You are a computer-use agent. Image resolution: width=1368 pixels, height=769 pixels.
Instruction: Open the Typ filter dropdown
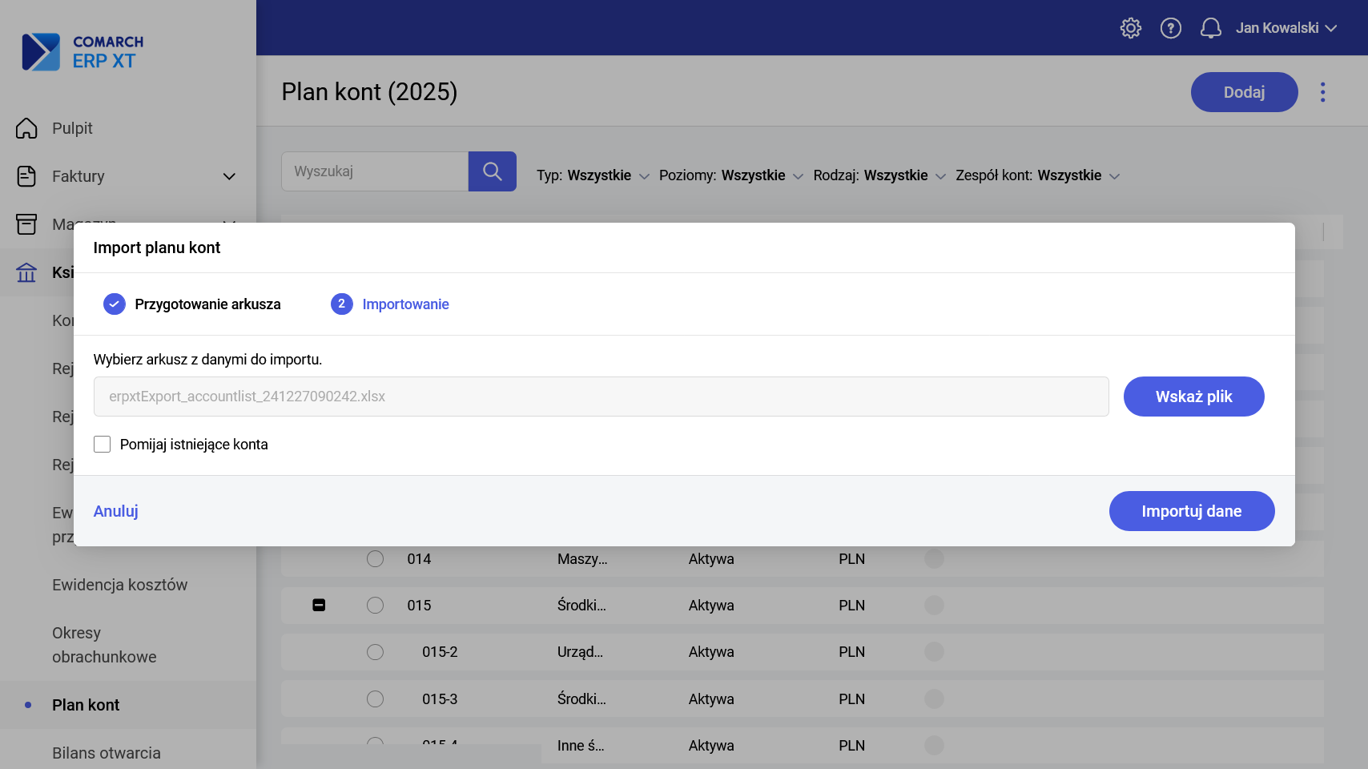593,175
